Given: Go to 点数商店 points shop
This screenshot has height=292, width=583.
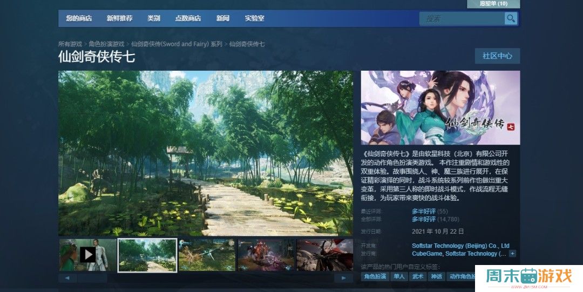Looking at the screenshot, I should (x=188, y=18).
